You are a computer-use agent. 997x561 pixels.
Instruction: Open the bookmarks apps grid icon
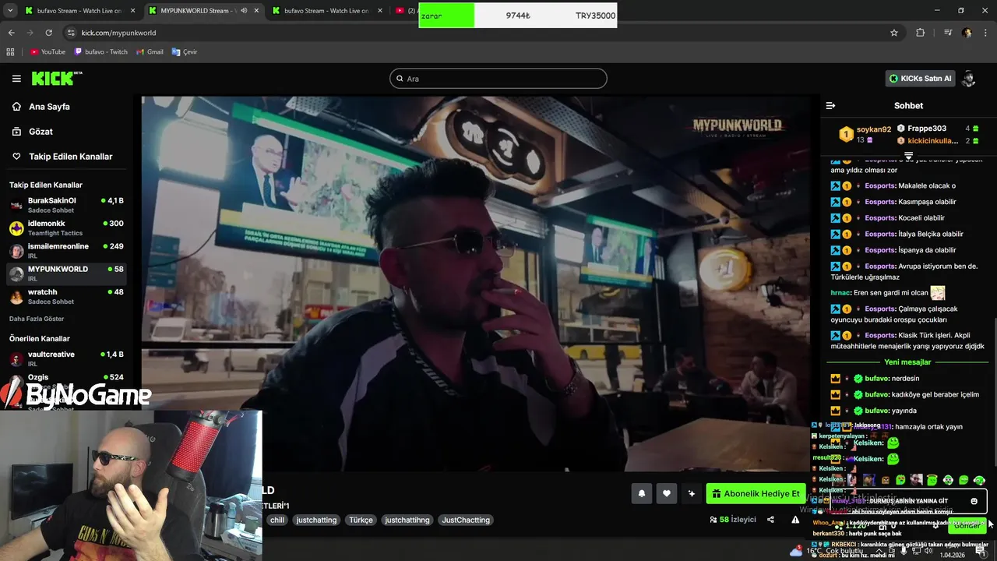point(10,52)
